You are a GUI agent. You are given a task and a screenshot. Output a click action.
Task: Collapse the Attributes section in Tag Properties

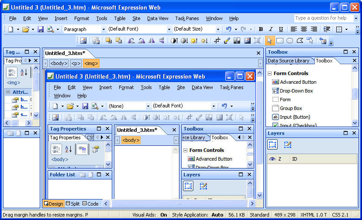8,92
